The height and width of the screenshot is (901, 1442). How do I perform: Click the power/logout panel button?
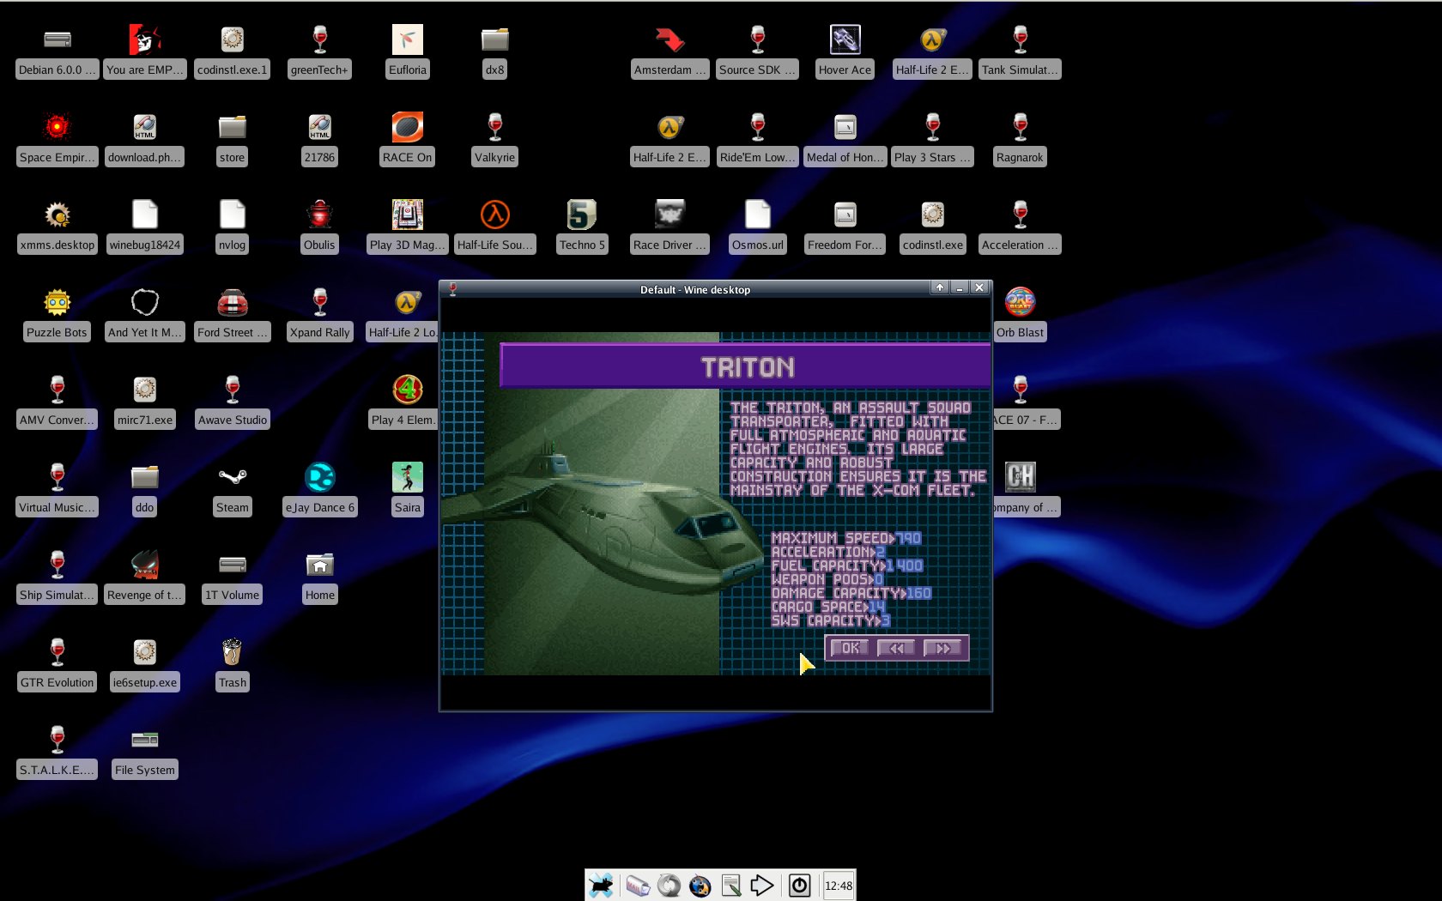(799, 885)
